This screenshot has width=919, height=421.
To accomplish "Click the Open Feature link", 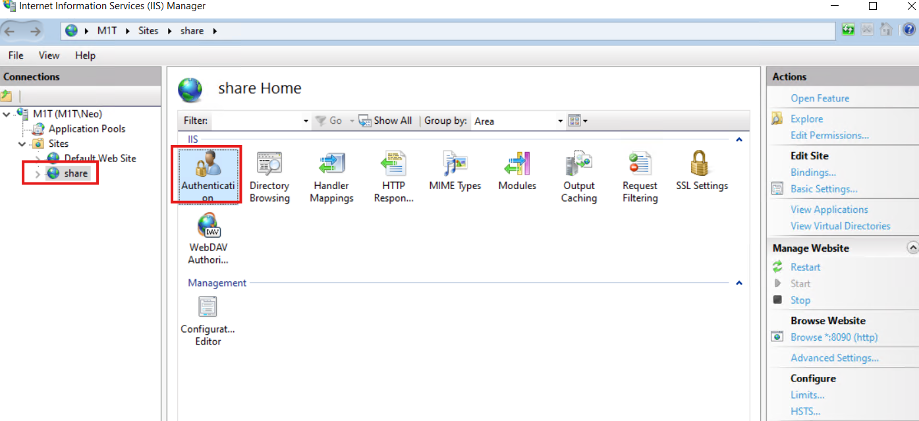I will coord(820,98).
